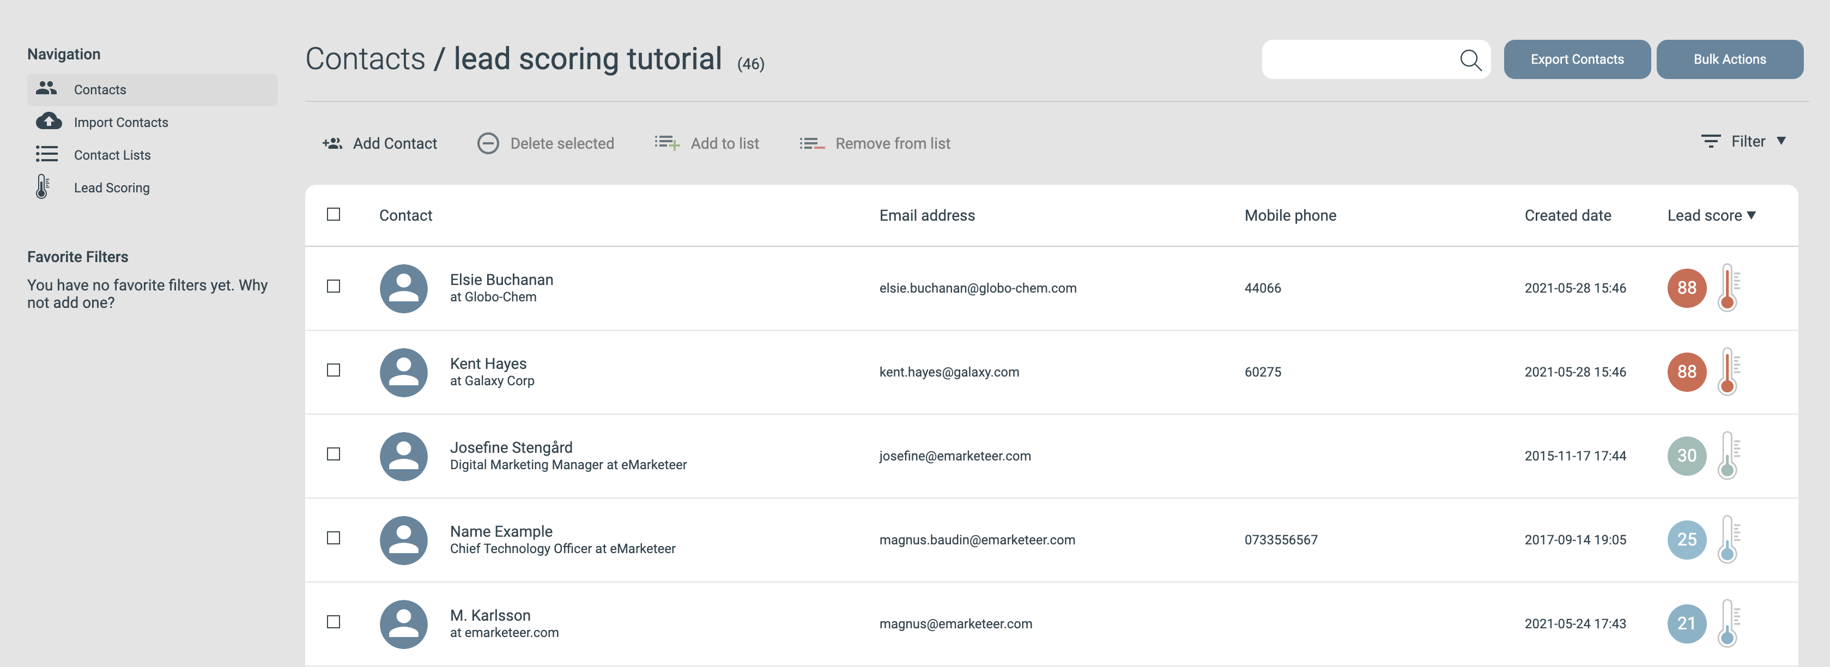Click the blue 25 score badge for Name Example
Image resolution: width=1830 pixels, height=667 pixels.
[1687, 539]
